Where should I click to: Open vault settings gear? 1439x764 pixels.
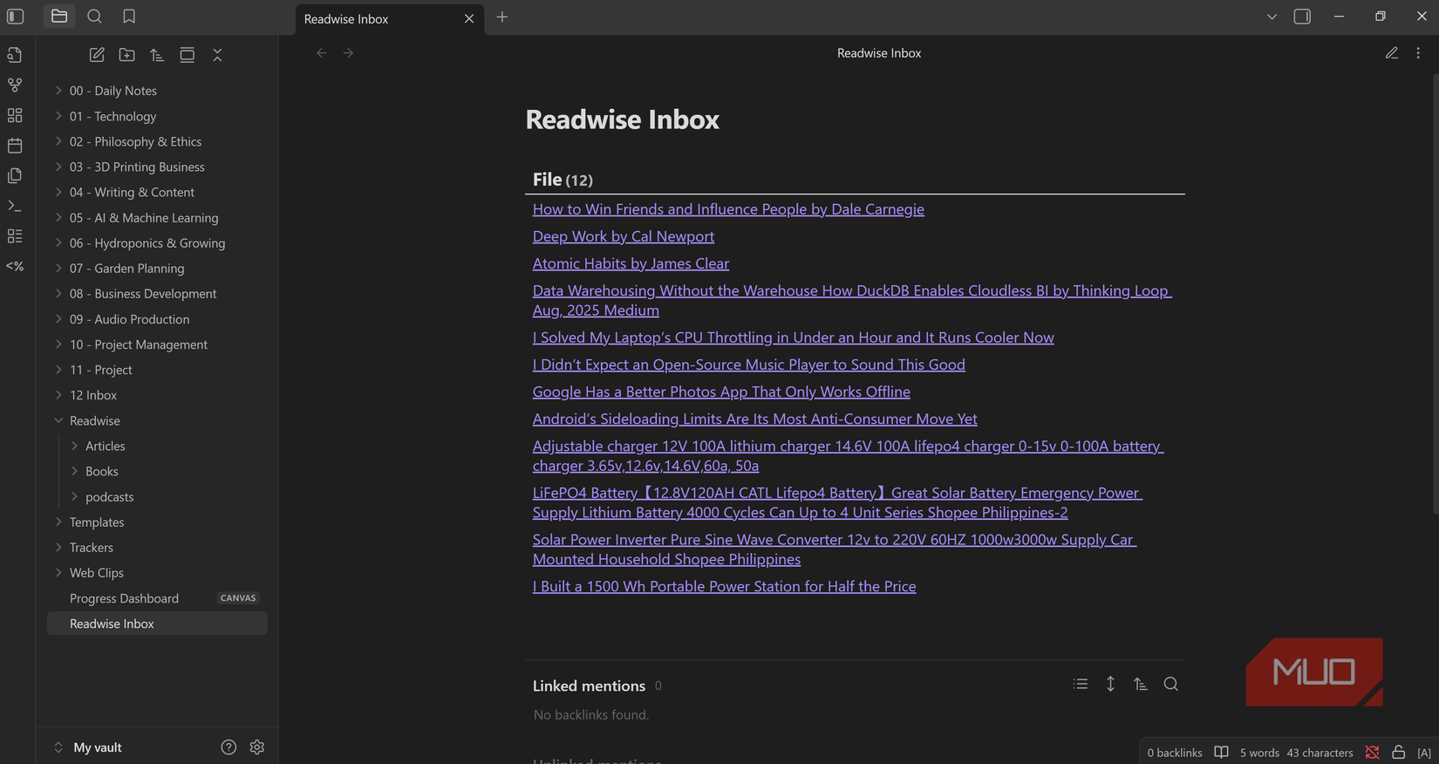click(256, 747)
